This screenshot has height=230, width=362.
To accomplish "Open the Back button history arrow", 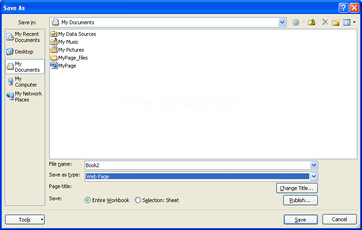I will click(x=303, y=22).
